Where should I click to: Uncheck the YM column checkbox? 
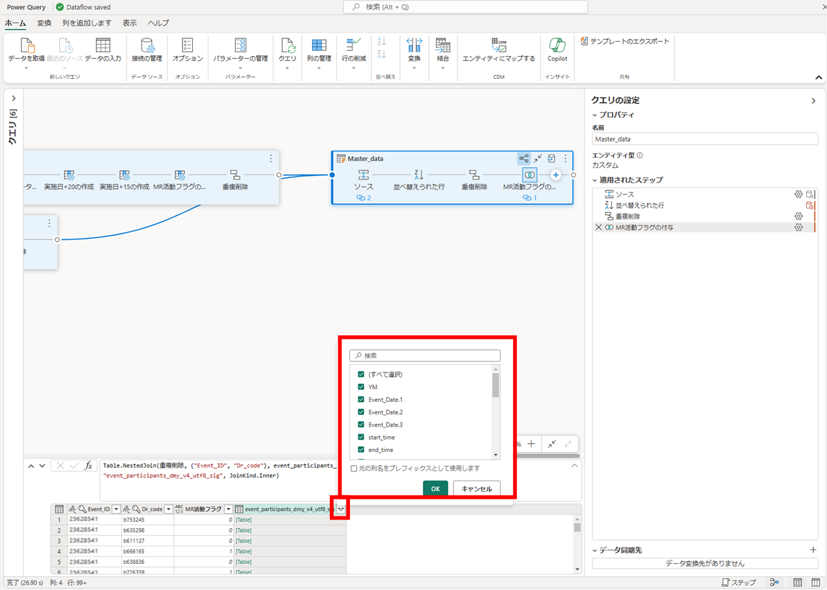click(x=361, y=387)
